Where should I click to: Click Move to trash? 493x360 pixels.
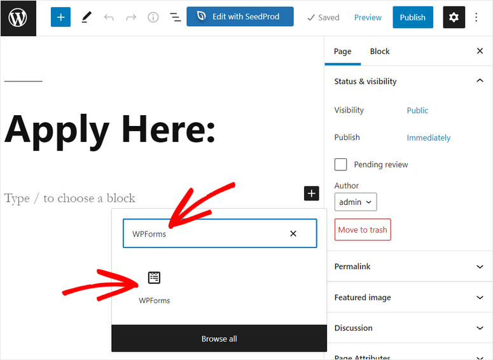click(x=363, y=230)
